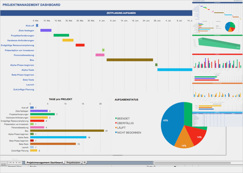243x173 pixels.
Task: Select the PROJEKTMANAGEMENT DASHBOARD title
Action: [31, 5]
